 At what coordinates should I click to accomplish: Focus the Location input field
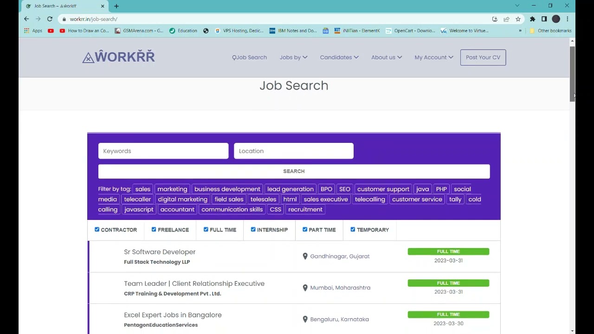[x=294, y=151]
